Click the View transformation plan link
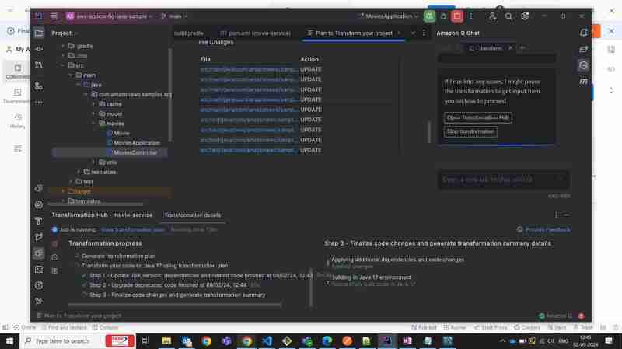The image size is (622, 349). (133, 229)
